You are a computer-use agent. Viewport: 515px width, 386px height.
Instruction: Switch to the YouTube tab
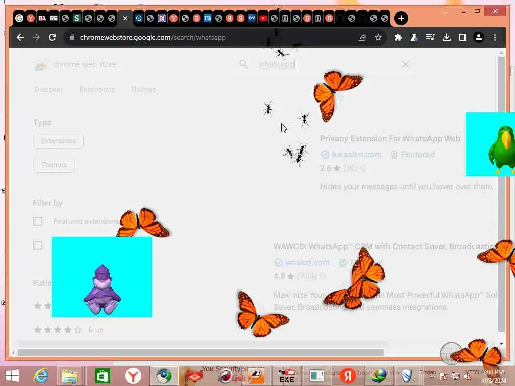[x=263, y=18]
